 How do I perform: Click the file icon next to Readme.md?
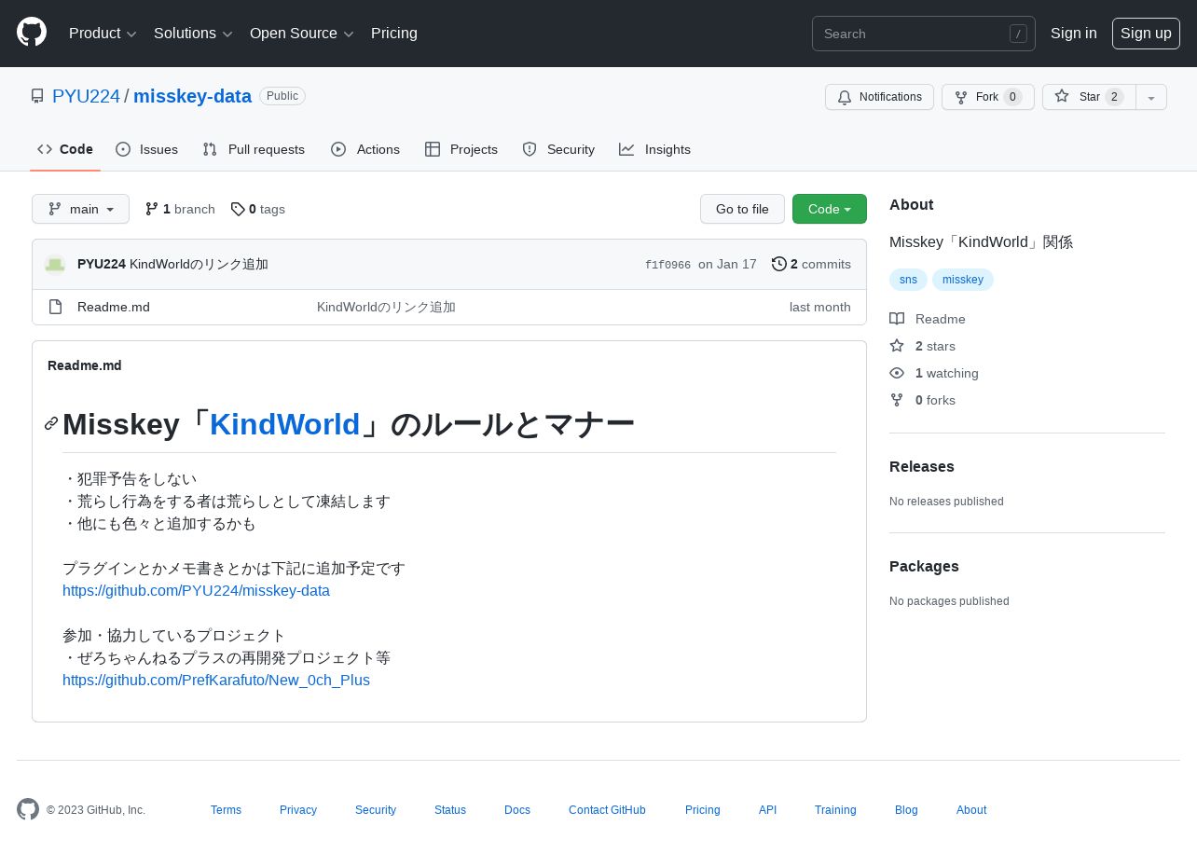[55, 307]
